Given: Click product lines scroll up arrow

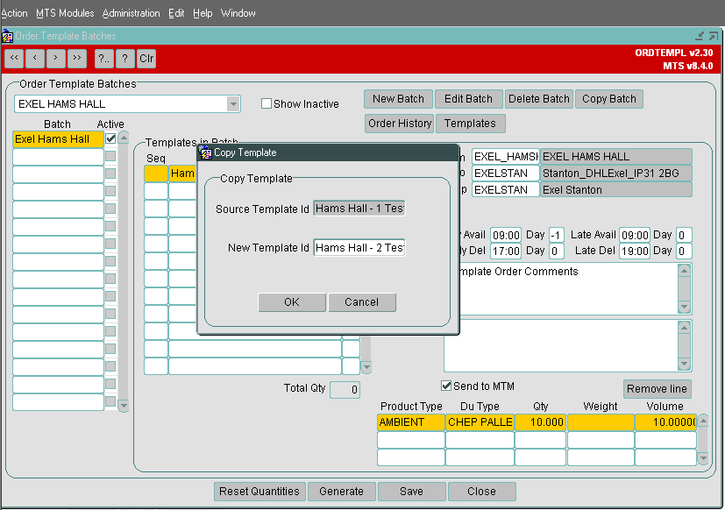Looking at the screenshot, I should click(x=703, y=421).
